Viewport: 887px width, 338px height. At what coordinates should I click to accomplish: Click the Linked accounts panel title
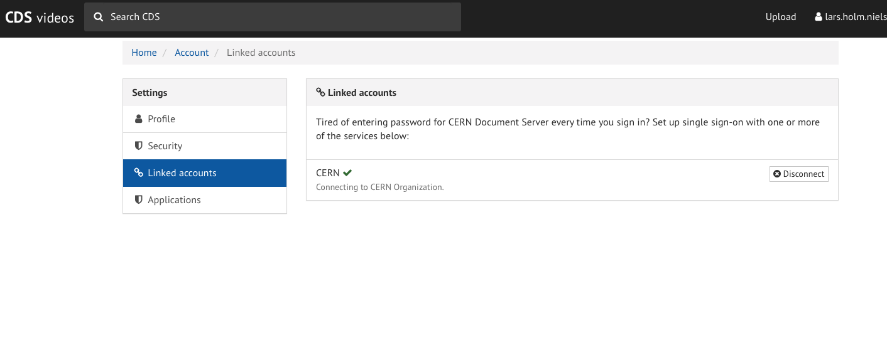(362, 92)
